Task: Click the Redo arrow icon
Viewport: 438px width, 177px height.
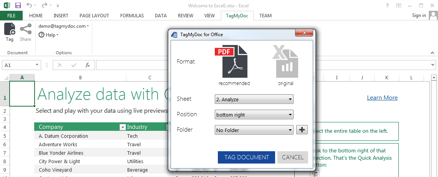Action: click(44, 5)
